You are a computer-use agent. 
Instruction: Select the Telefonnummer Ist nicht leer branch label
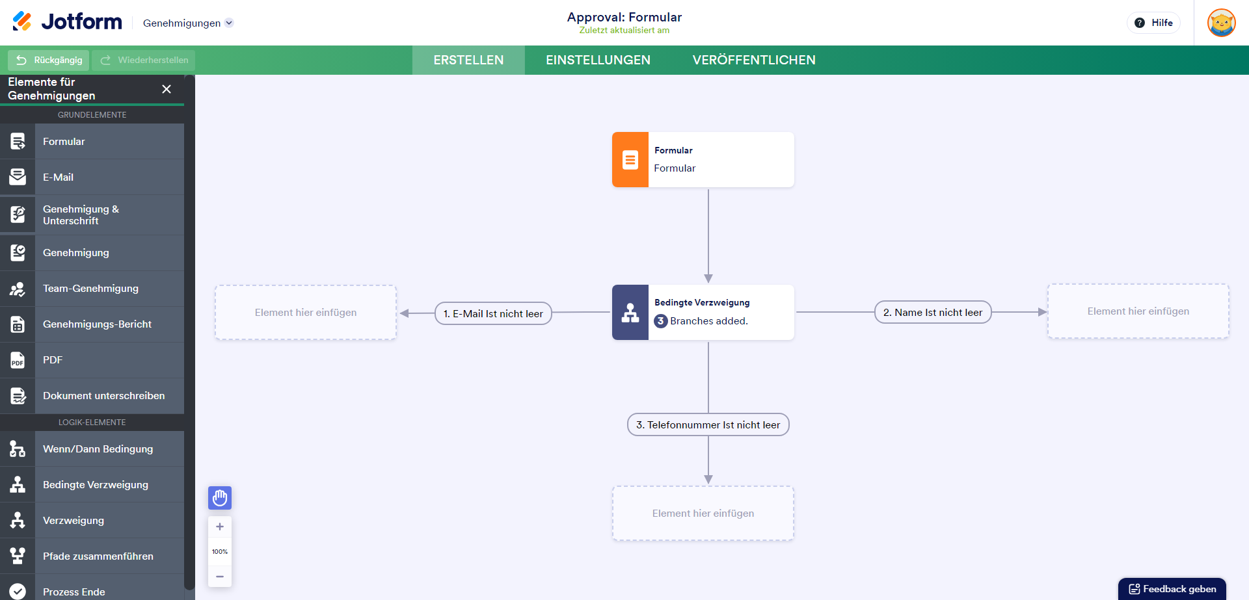click(708, 424)
